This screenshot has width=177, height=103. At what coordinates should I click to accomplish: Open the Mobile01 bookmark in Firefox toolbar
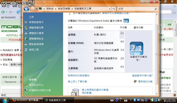click(9, 18)
